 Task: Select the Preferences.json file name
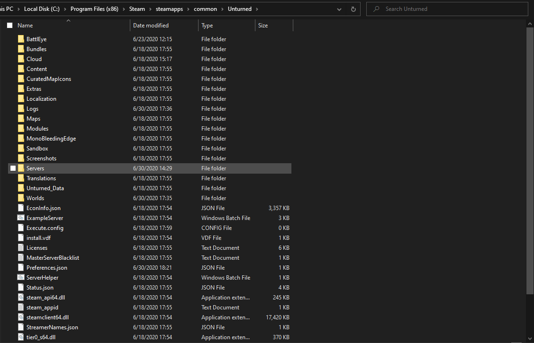pyautogui.click(x=46, y=267)
